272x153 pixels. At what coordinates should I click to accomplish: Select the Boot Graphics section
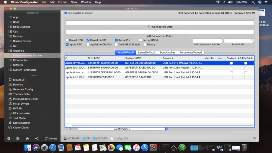tap(21, 27)
